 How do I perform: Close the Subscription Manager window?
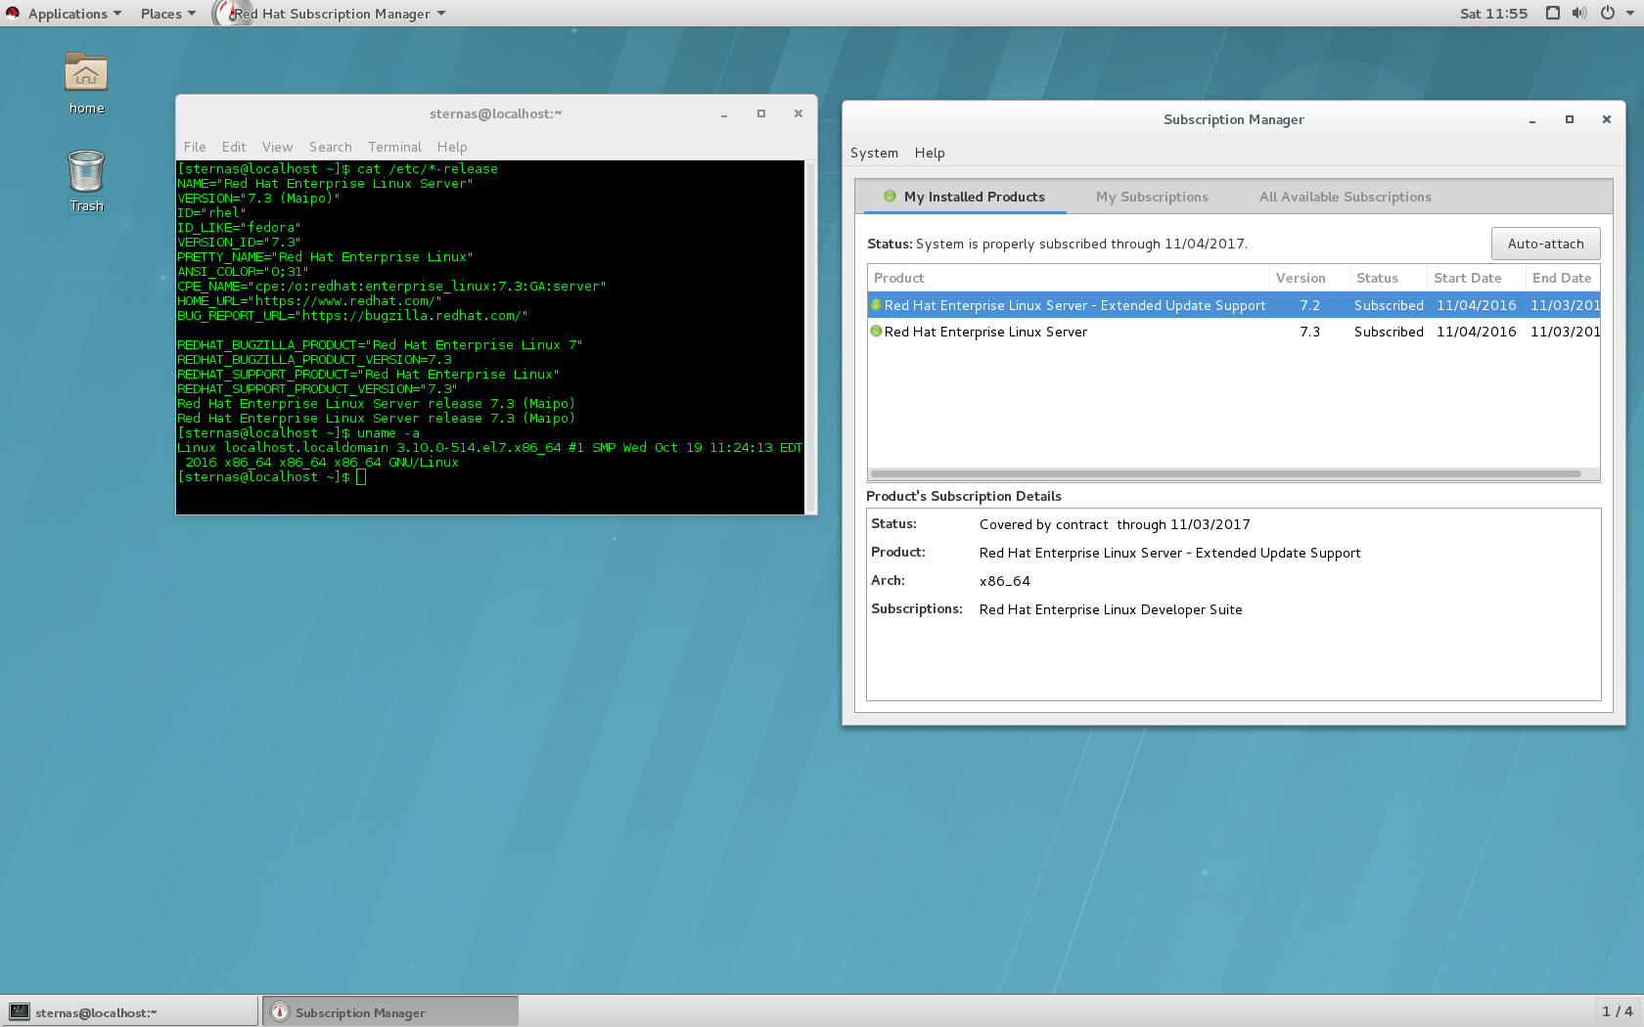click(x=1607, y=119)
